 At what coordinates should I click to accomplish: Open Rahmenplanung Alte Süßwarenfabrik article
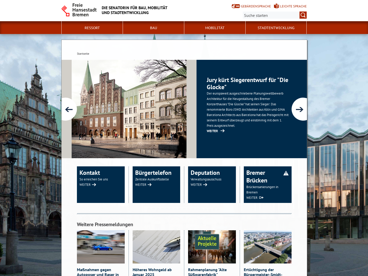point(207,272)
